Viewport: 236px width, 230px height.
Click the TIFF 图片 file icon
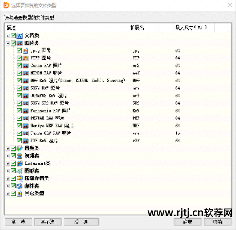[26, 58]
